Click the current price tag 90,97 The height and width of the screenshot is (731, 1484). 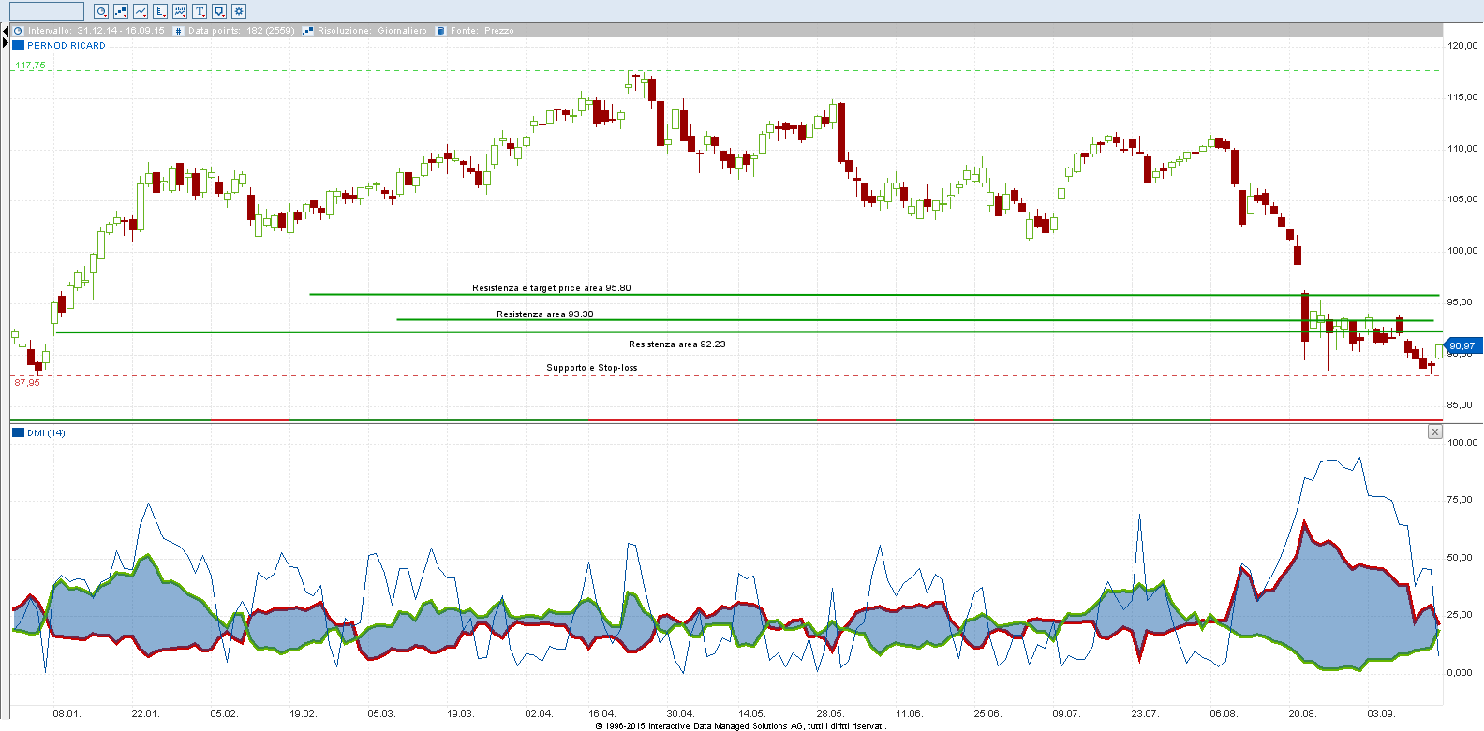(x=1462, y=346)
